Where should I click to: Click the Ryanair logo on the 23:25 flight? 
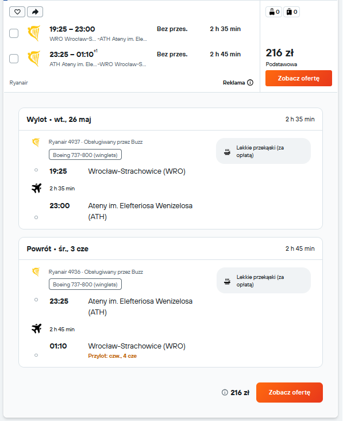click(x=34, y=59)
